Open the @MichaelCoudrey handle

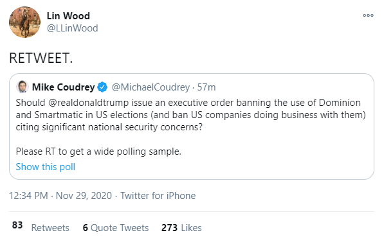151,87
